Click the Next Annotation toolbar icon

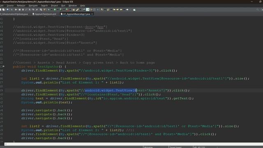click(102, 9)
